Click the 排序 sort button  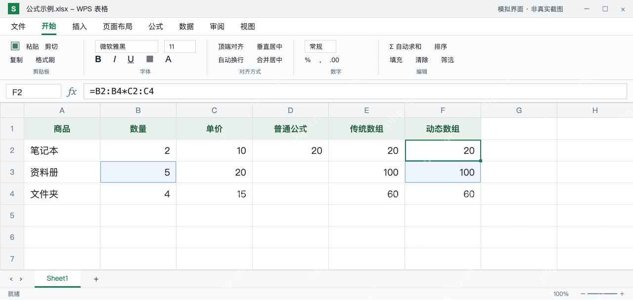[x=441, y=46]
